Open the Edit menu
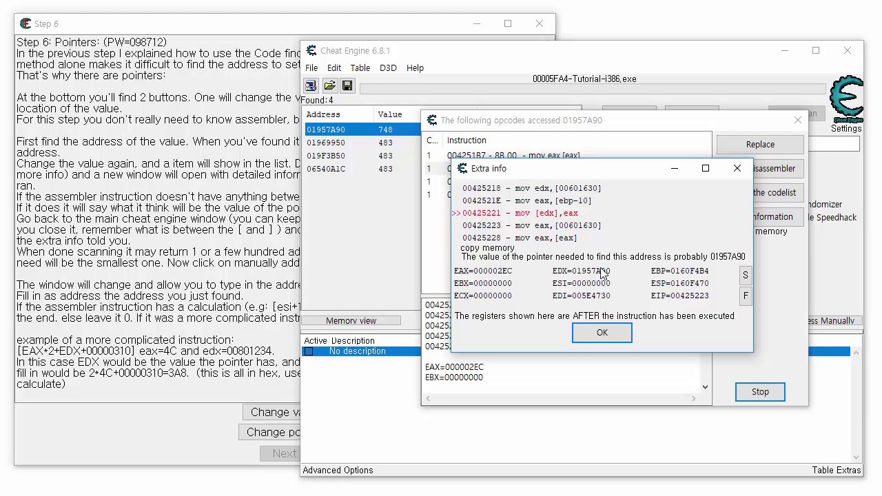882x496 pixels. coord(334,68)
